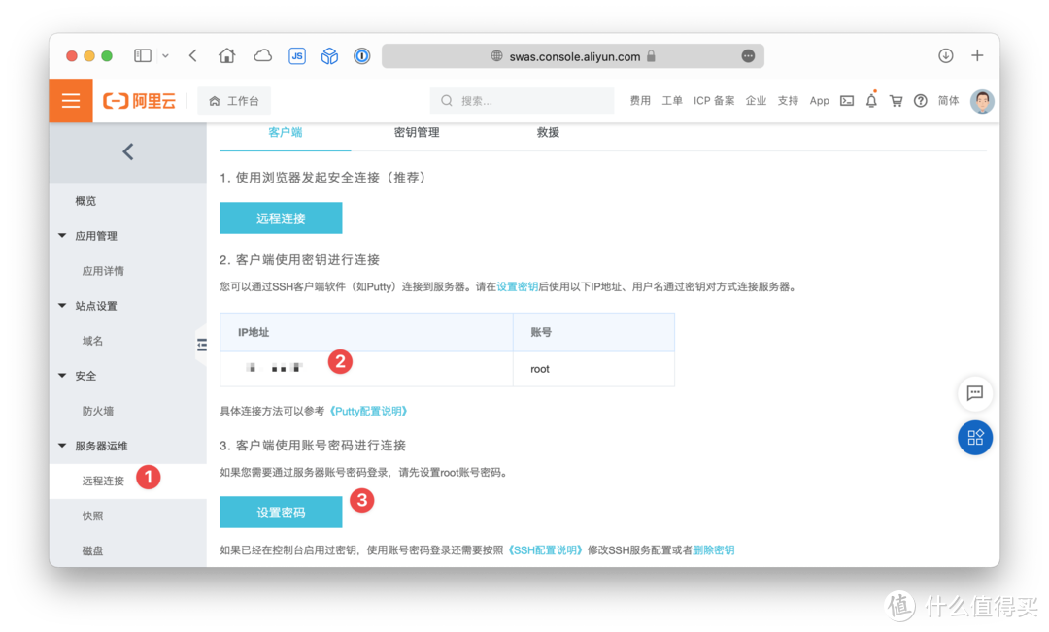Open the blue apps floating button
The height and width of the screenshot is (632, 1049).
975,438
